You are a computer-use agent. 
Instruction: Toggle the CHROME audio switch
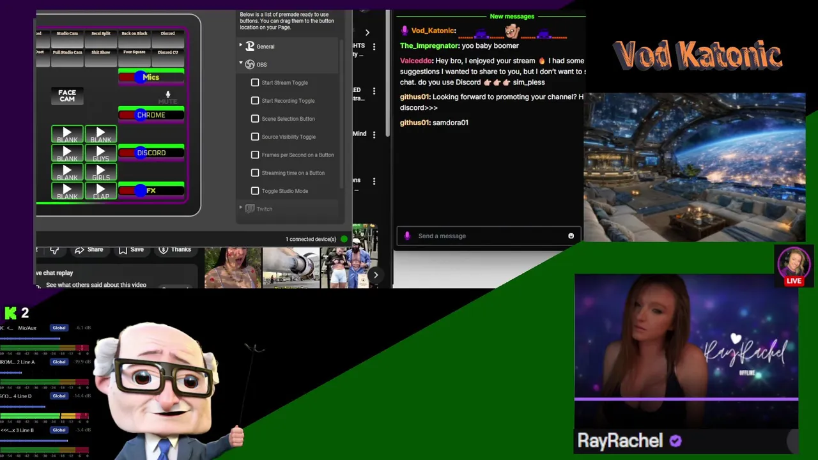(x=151, y=115)
